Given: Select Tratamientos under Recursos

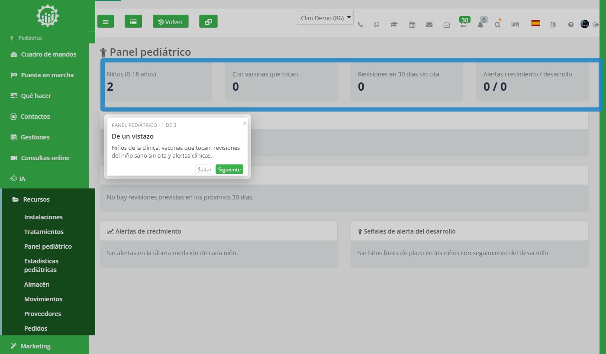Looking at the screenshot, I should (x=44, y=232).
